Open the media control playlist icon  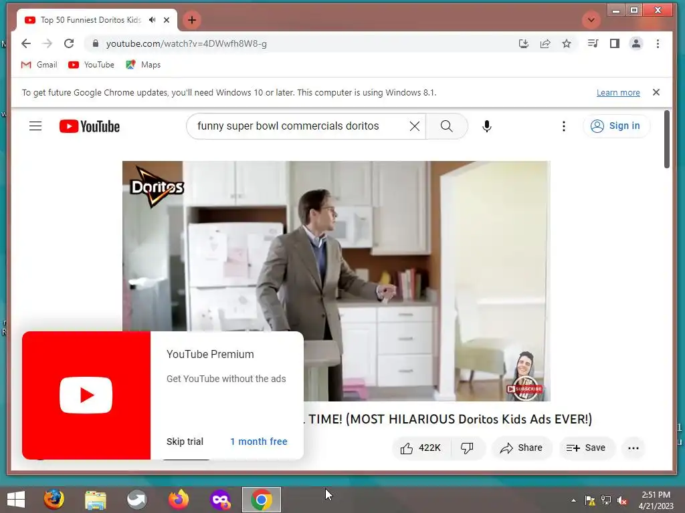pyautogui.click(x=593, y=43)
